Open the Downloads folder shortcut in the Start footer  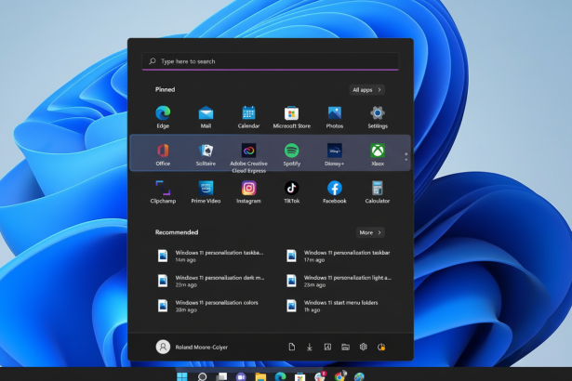click(x=310, y=347)
